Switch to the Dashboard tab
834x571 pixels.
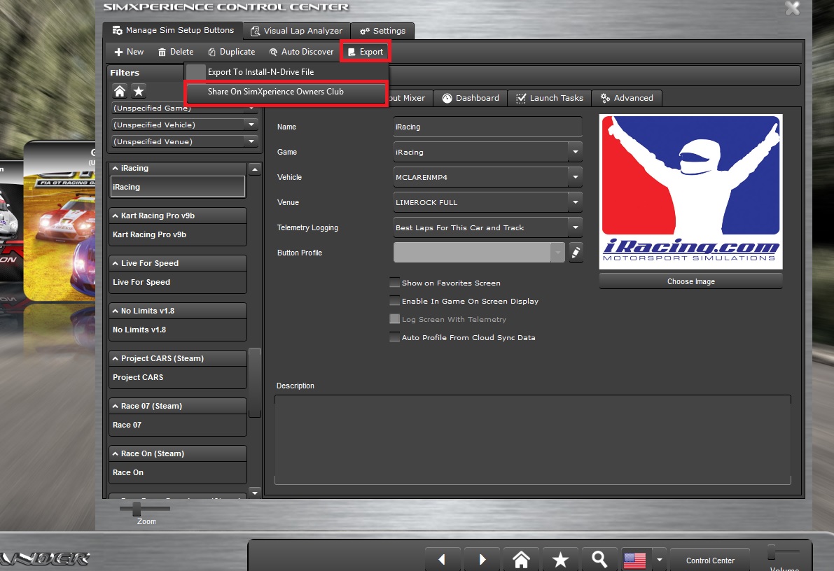(x=470, y=98)
